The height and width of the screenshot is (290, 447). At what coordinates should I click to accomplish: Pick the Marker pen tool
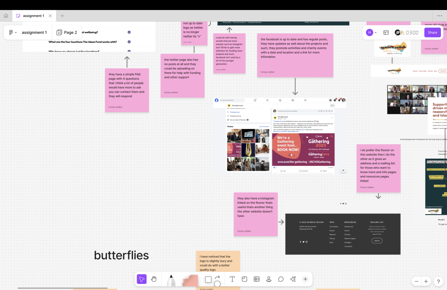(171, 280)
